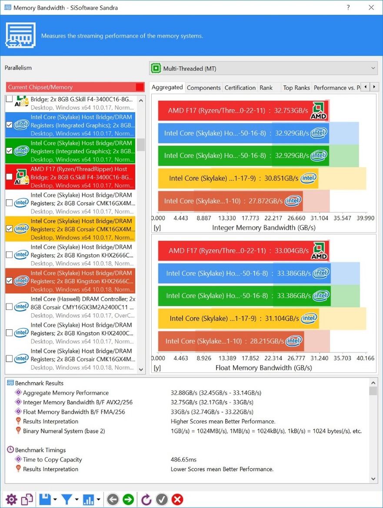Click the copy results icon
Screen dimensions: 383x508
[27, 499]
